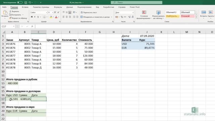The height and width of the screenshot is (121, 215).
Task: Toggle the AutoSave (Автосохранение) switch
Action: coord(20,2)
